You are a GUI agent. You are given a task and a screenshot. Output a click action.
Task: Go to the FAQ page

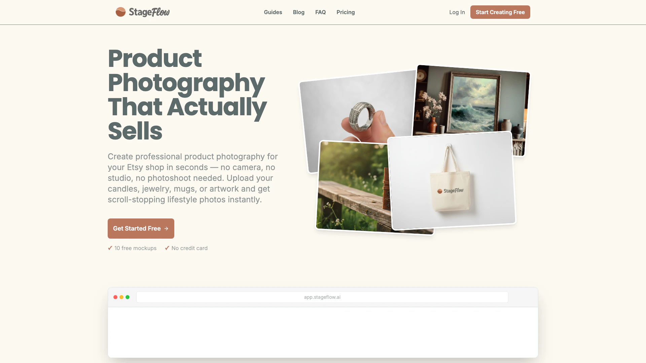pos(320,12)
